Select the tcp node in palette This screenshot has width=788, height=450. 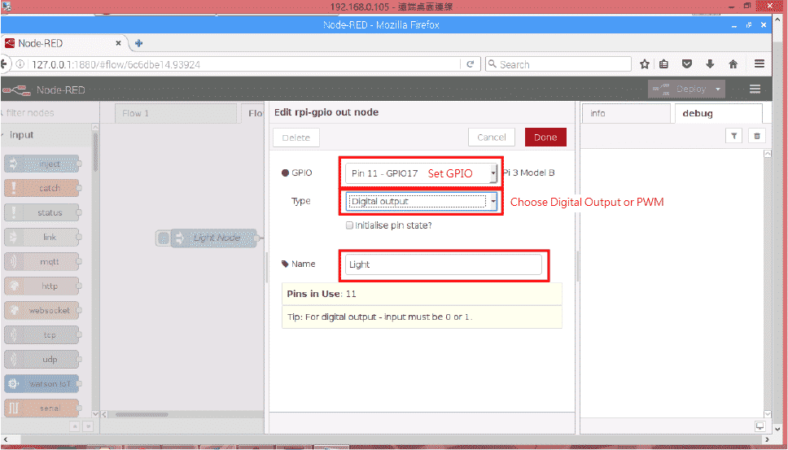42,335
